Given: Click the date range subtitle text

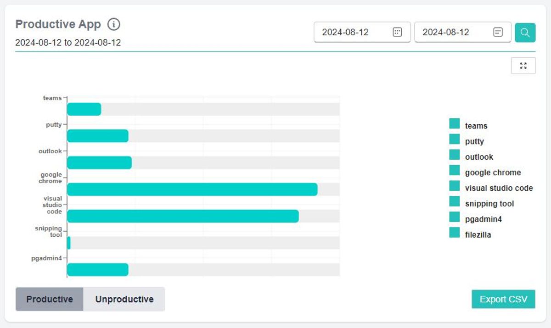Looking at the screenshot, I should pyautogui.click(x=68, y=43).
